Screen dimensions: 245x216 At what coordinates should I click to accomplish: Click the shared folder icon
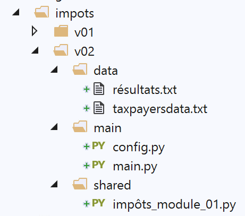(80, 184)
